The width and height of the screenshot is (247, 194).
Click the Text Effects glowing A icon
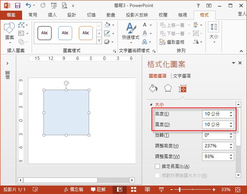point(144,42)
